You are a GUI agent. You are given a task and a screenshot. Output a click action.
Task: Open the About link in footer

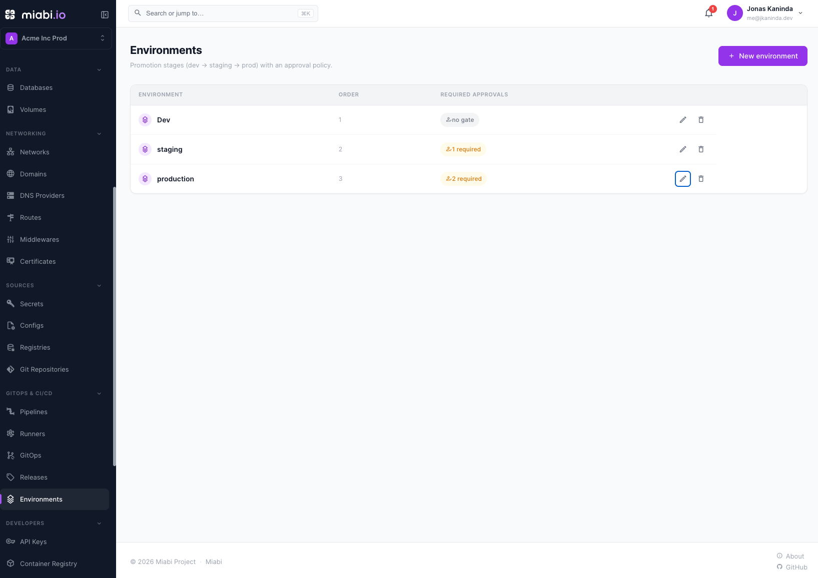790,557
